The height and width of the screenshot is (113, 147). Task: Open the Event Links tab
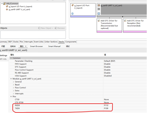coord(39,42)
